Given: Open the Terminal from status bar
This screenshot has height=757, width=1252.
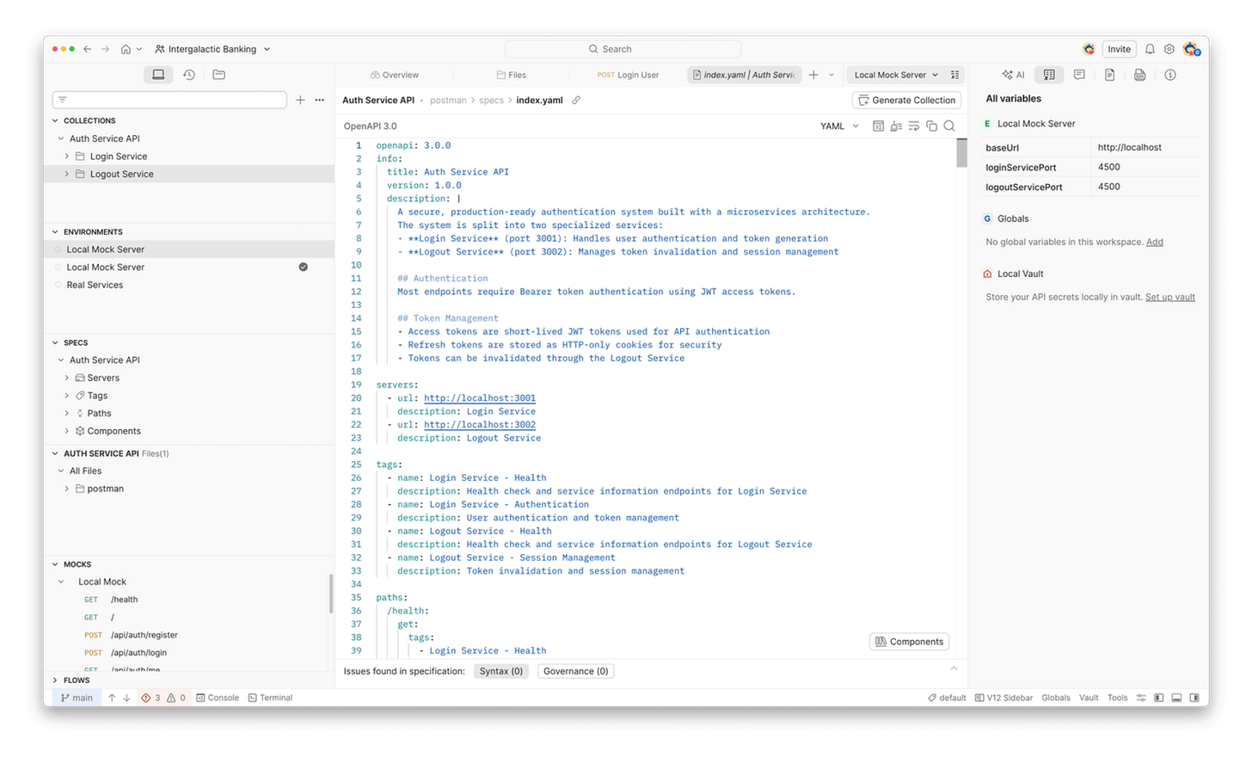Looking at the screenshot, I should [x=271, y=698].
